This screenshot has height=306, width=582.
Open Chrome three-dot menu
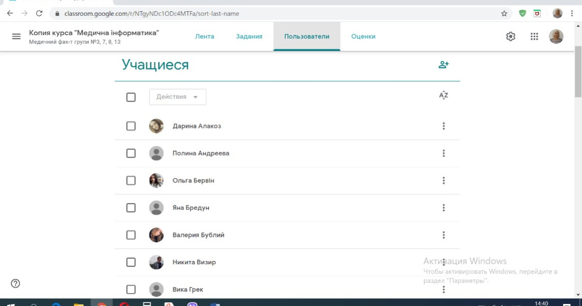(x=572, y=13)
